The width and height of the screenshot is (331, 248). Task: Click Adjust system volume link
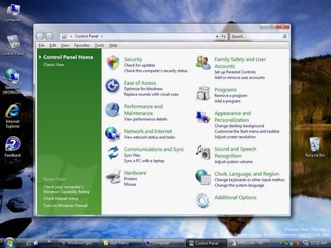[x=233, y=162]
